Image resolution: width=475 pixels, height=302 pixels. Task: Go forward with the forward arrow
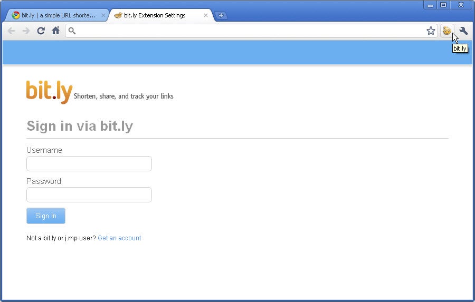pos(26,31)
